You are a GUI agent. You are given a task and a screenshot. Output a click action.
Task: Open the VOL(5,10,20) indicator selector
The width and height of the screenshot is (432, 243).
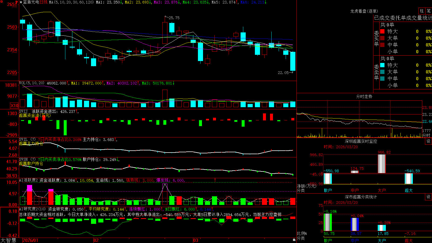(x=32, y=83)
